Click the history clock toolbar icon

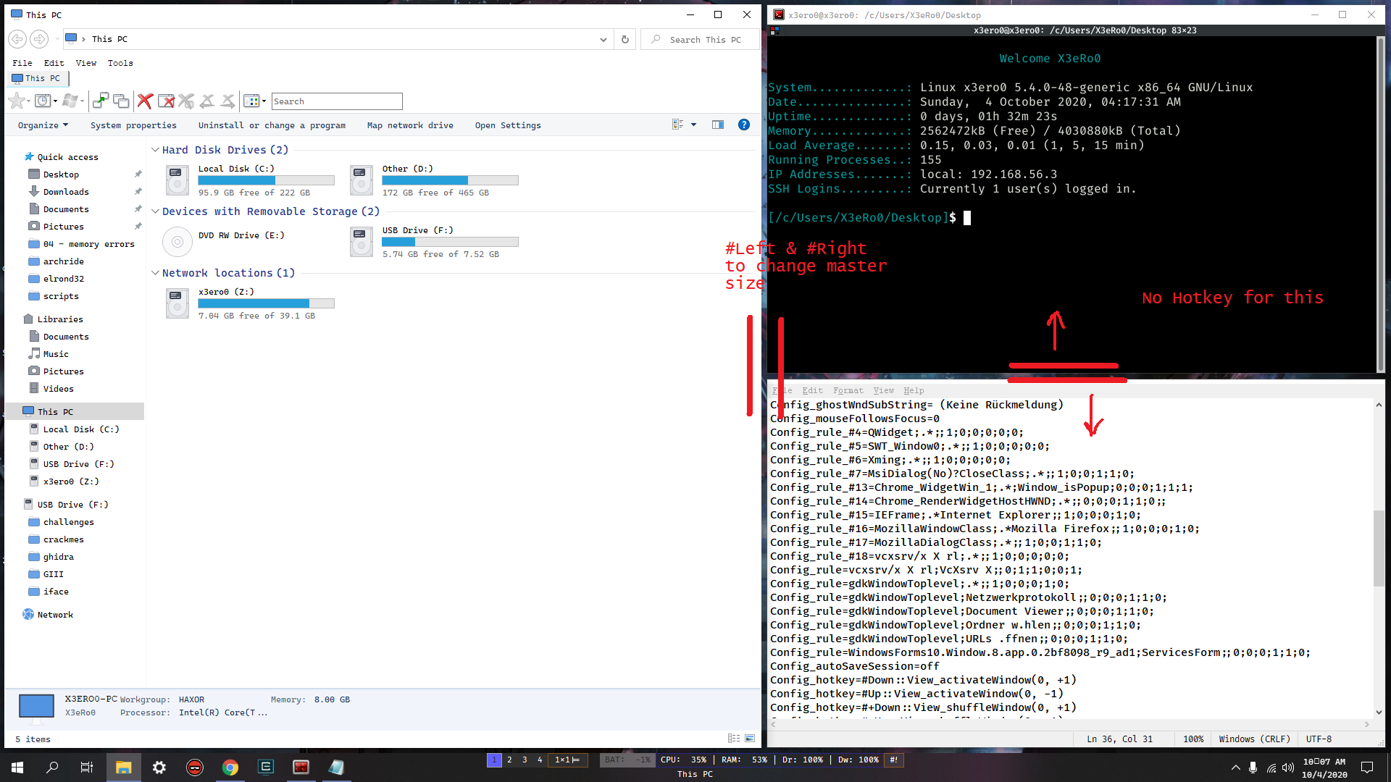tap(43, 101)
